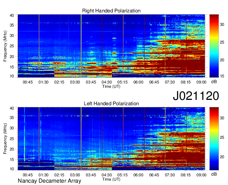Click 30 MHz tick on Right Handed frequency axis
The image size is (228, 185).
point(12,36)
